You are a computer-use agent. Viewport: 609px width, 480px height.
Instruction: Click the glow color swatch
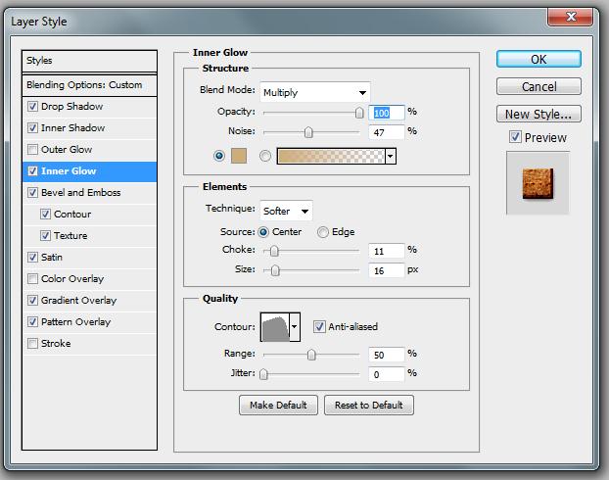click(x=237, y=156)
